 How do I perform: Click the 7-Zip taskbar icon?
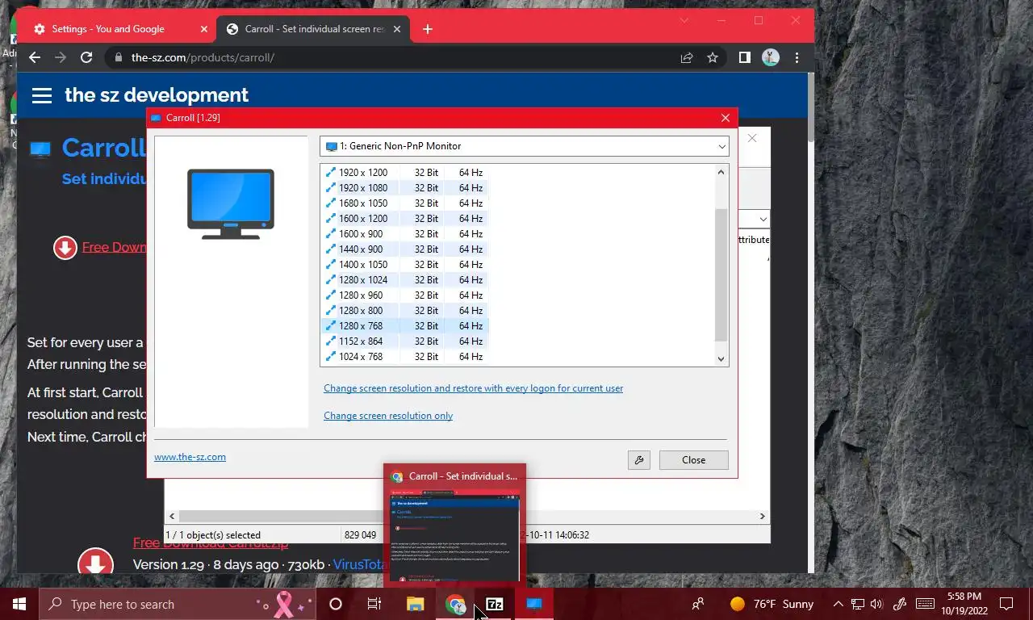click(x=495, y=604)
